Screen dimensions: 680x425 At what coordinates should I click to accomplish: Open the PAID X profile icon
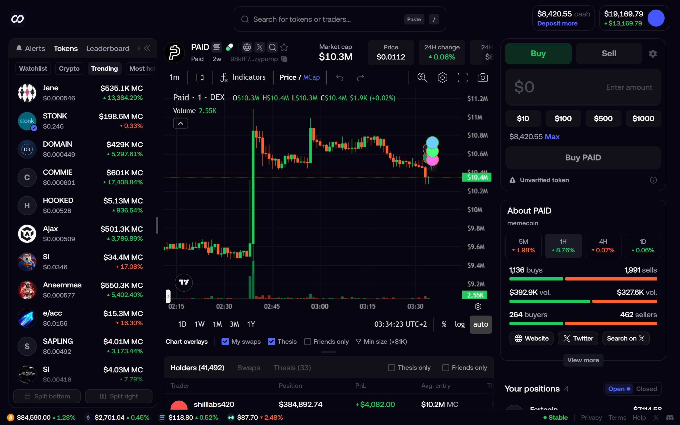tap(260, 47)
